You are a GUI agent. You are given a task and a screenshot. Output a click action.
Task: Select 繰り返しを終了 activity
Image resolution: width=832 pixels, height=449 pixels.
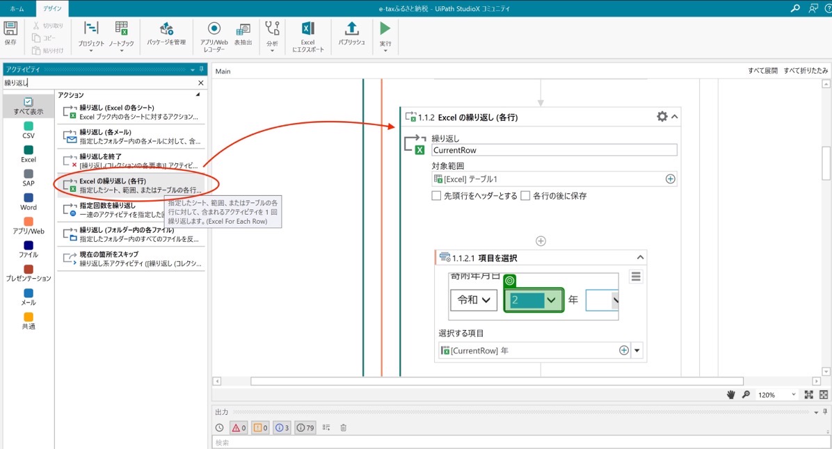(131, 161)
